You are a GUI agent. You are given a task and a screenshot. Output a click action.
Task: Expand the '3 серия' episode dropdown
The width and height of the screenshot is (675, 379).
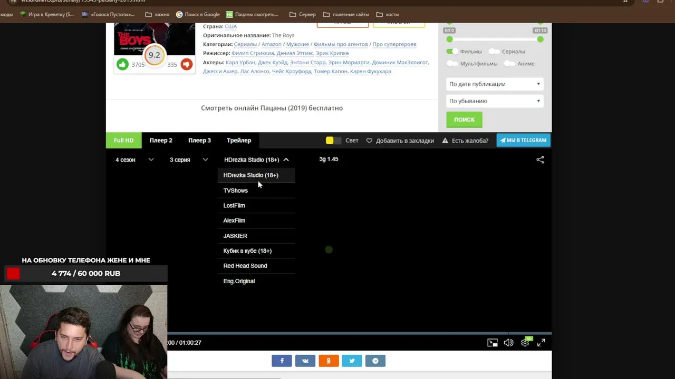[x=189, y=159]
